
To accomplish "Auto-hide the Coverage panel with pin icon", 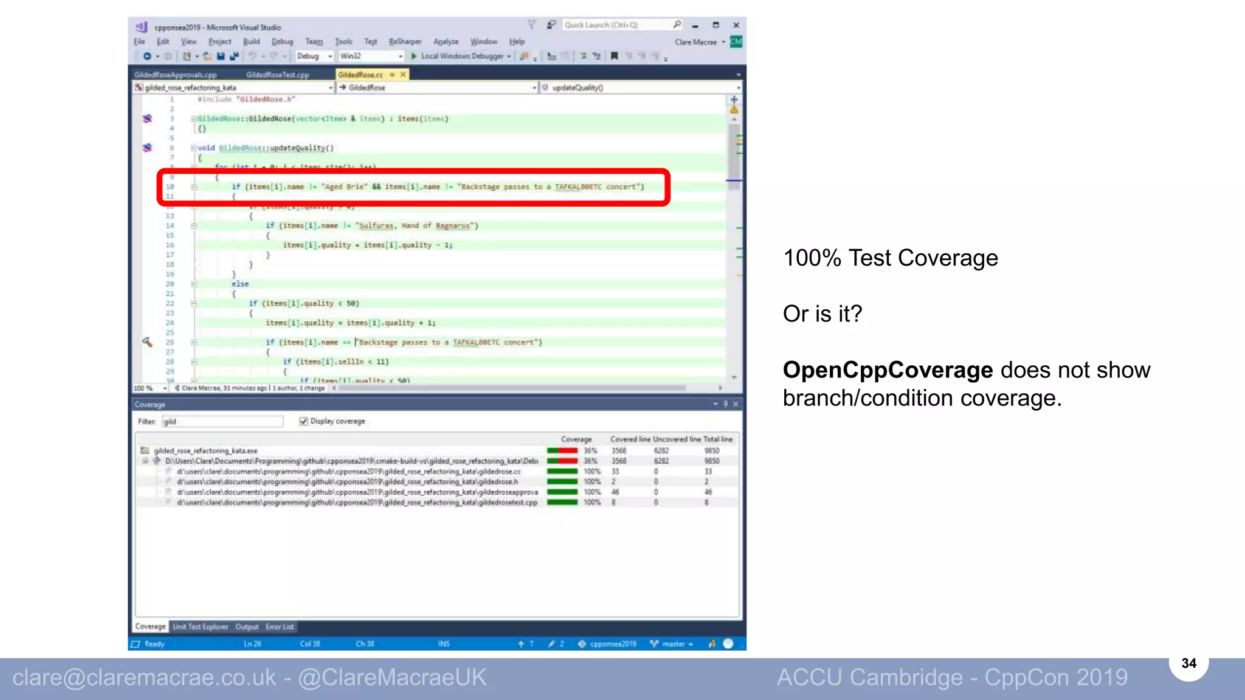I will coord(725,404).
